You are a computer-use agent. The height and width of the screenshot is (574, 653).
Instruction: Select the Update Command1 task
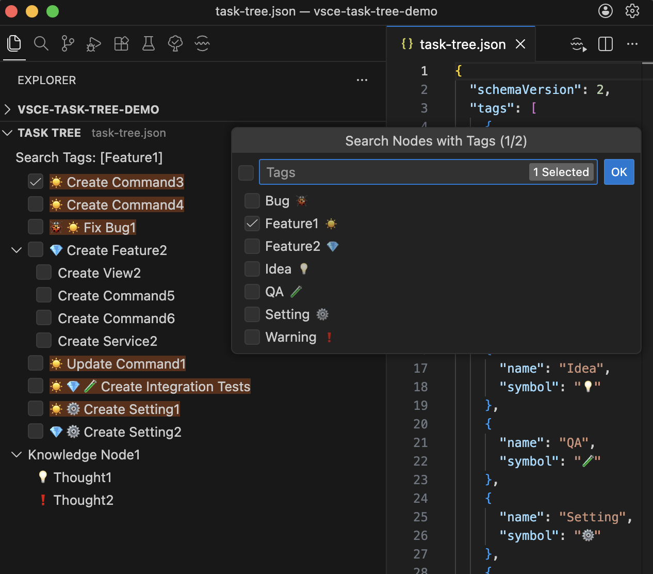coord(126,364)
